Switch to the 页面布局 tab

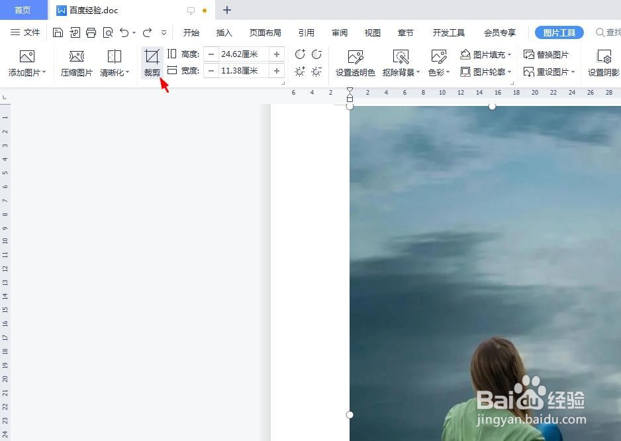[265, 32]
